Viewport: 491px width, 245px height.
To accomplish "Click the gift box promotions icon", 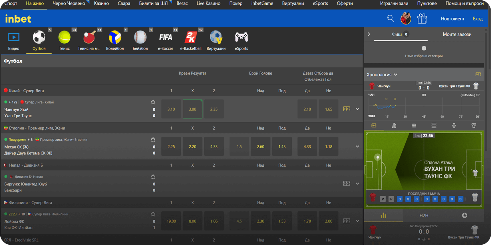I will click(422, 19).
